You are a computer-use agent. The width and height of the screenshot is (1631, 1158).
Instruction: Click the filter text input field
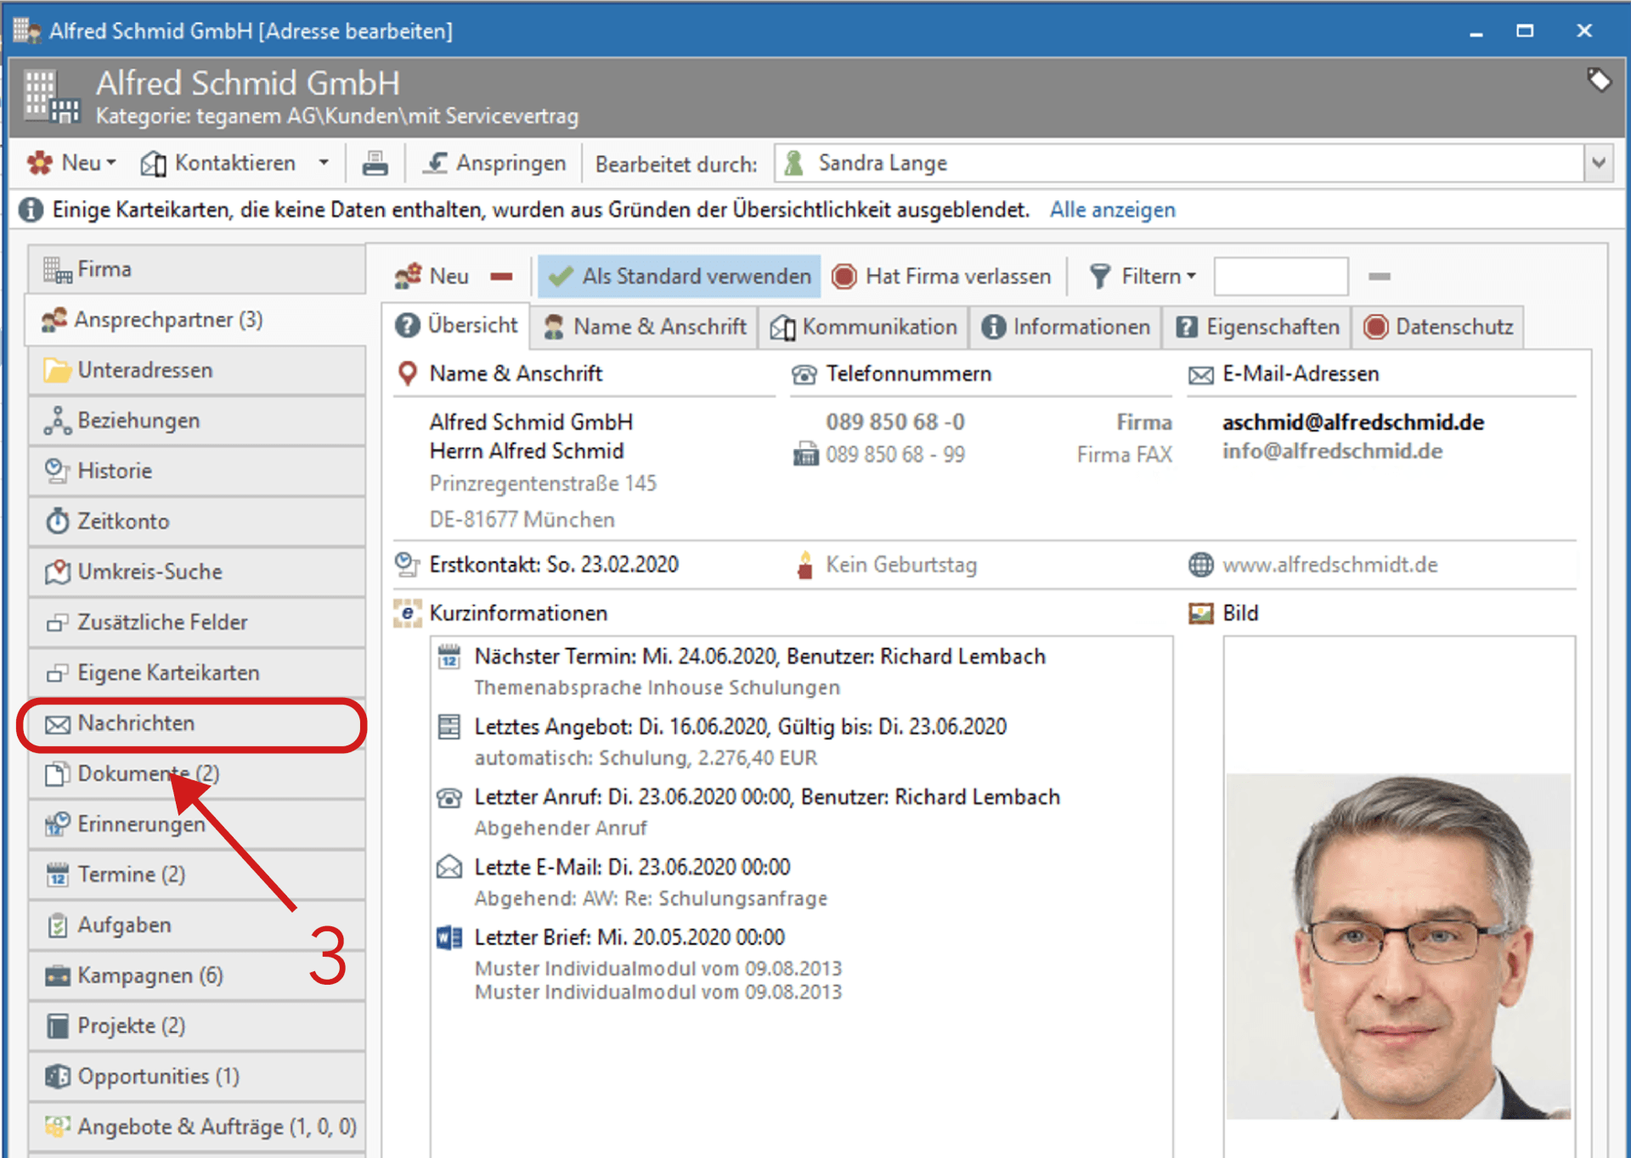tap(1280, 277)
